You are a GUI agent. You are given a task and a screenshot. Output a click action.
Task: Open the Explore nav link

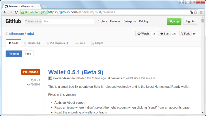tap(102, 21)
